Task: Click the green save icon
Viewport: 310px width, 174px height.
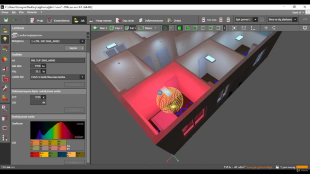Action: (6, 20)
